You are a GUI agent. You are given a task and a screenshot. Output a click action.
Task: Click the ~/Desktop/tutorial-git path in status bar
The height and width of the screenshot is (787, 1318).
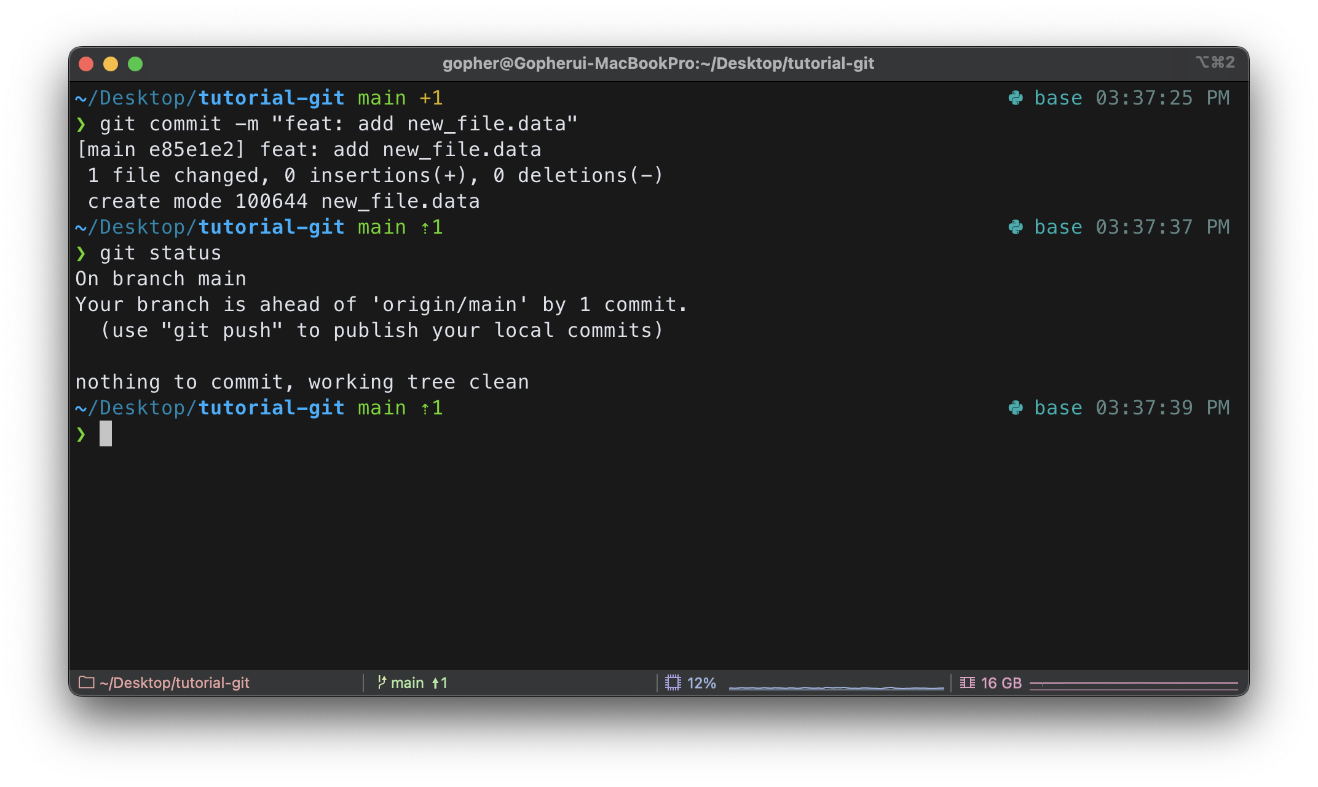175,682
